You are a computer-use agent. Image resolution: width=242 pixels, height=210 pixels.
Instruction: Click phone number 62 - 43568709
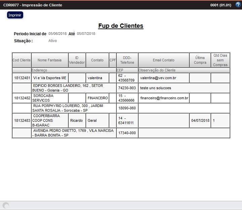point(127,78)
